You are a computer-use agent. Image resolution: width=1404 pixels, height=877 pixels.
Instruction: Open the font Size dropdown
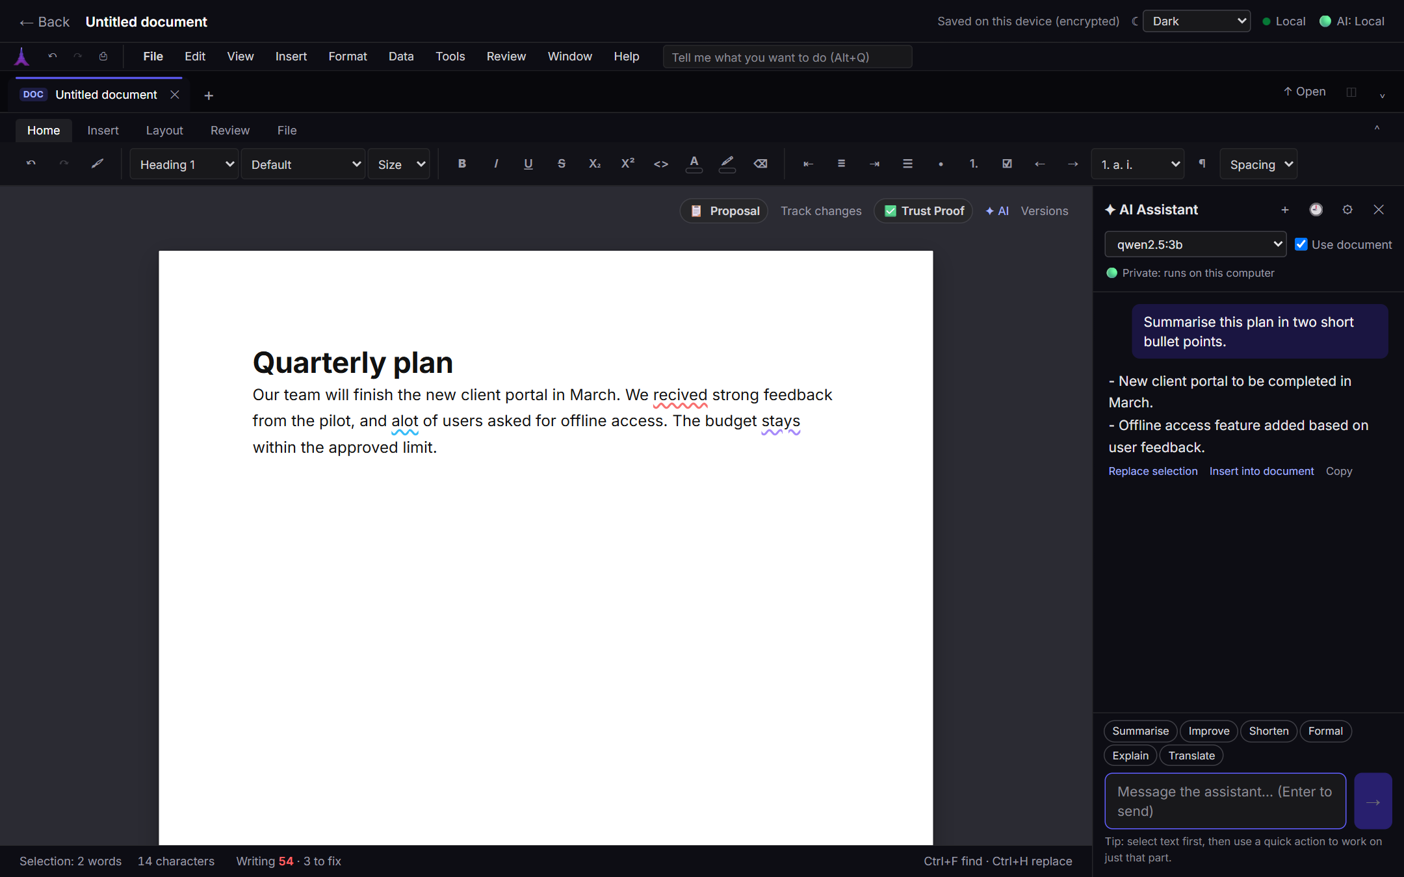point(399,164)
